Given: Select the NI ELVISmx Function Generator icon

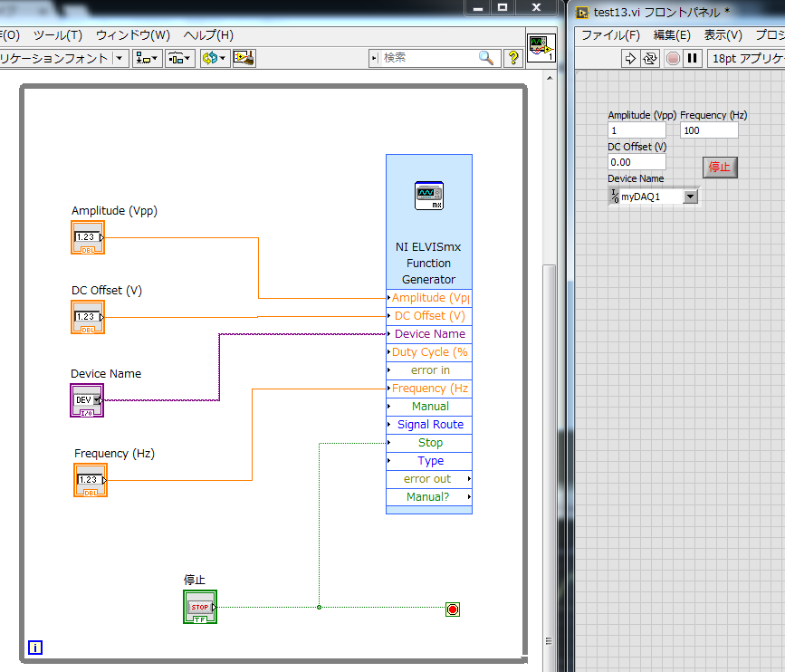Looking at the screenshot, I should 429,196.
